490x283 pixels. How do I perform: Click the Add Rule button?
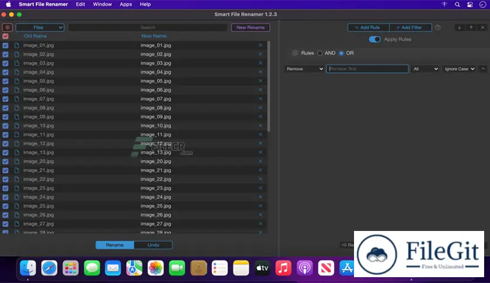click(x=369, y=27)
